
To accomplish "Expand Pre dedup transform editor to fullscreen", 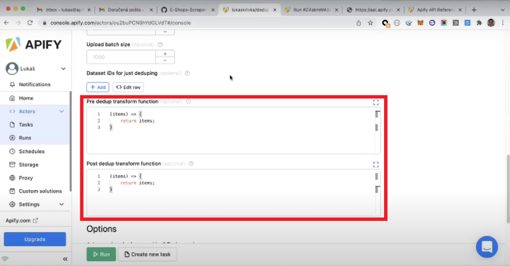I will click(x=376, y=103).
